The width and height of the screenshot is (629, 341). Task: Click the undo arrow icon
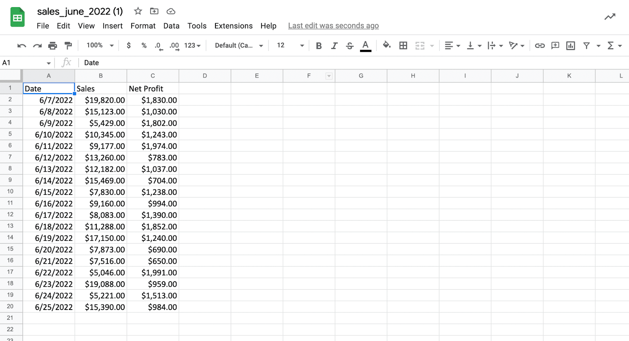coord(22,46)
